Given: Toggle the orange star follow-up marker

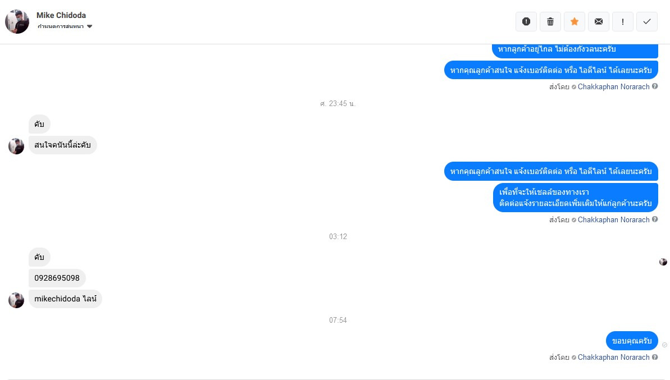Looking at the screenshot, I should click(x=575, y=21).
